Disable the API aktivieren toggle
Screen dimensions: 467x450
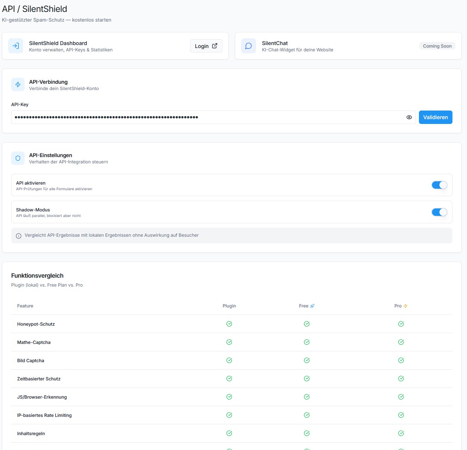click(x=439, y=185)
